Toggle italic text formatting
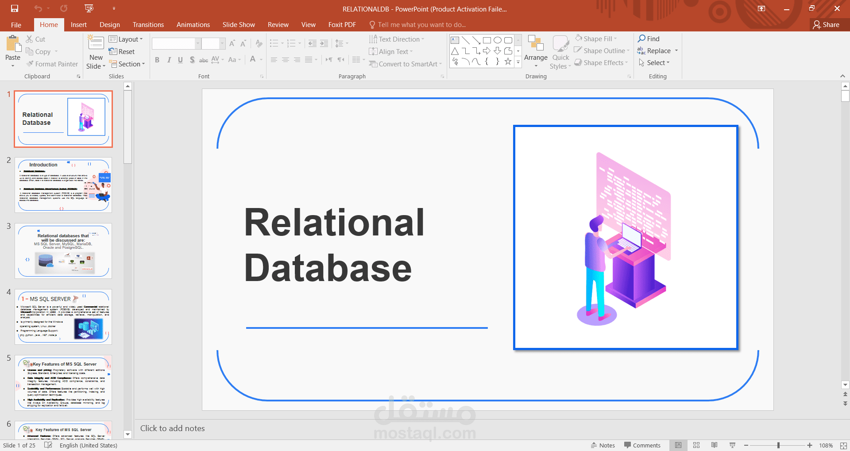 [x=169, y=60]
